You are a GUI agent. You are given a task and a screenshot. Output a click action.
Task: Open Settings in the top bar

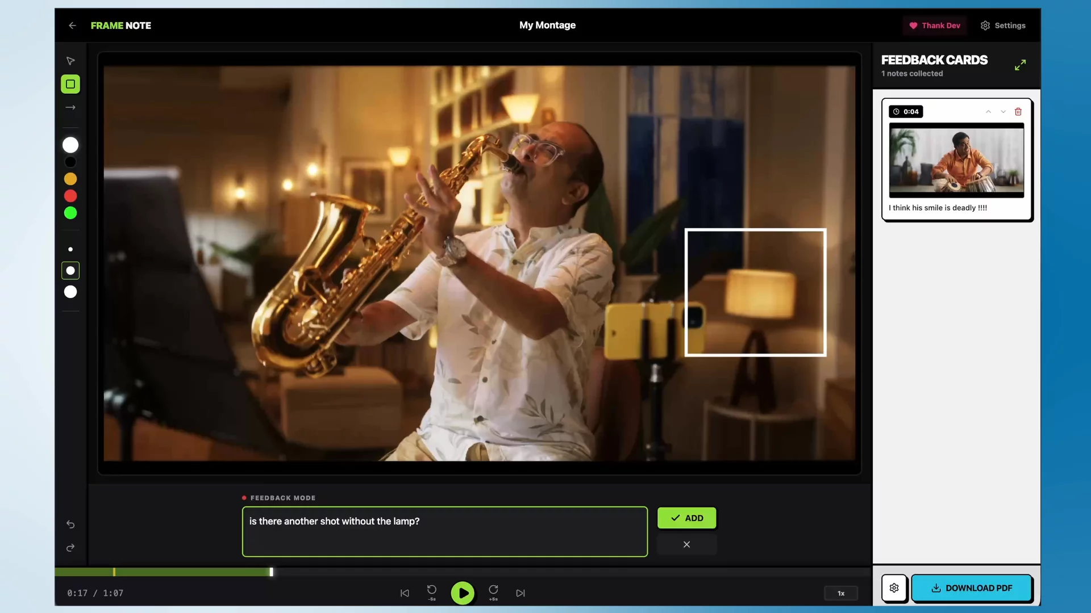tap(1003, 26)
